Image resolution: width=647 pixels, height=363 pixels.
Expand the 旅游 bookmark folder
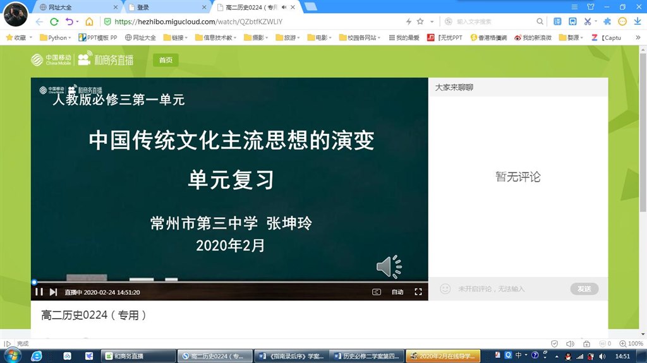pos(287,37)
